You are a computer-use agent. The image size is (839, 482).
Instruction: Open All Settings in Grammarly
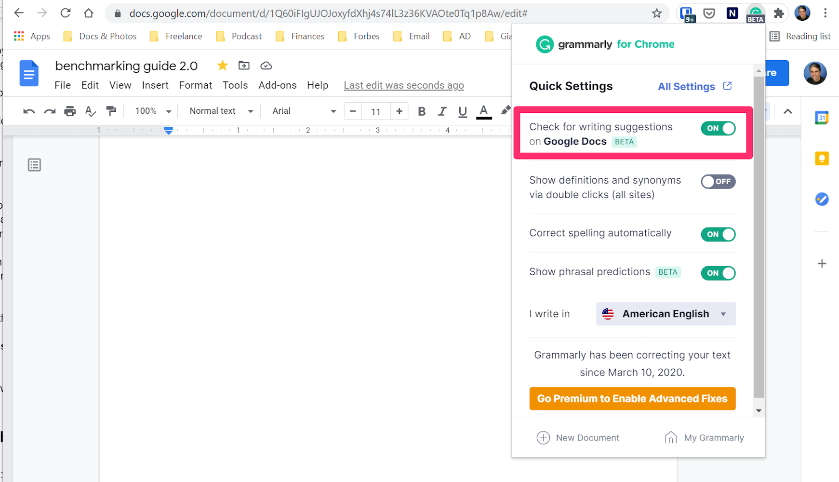695,86
